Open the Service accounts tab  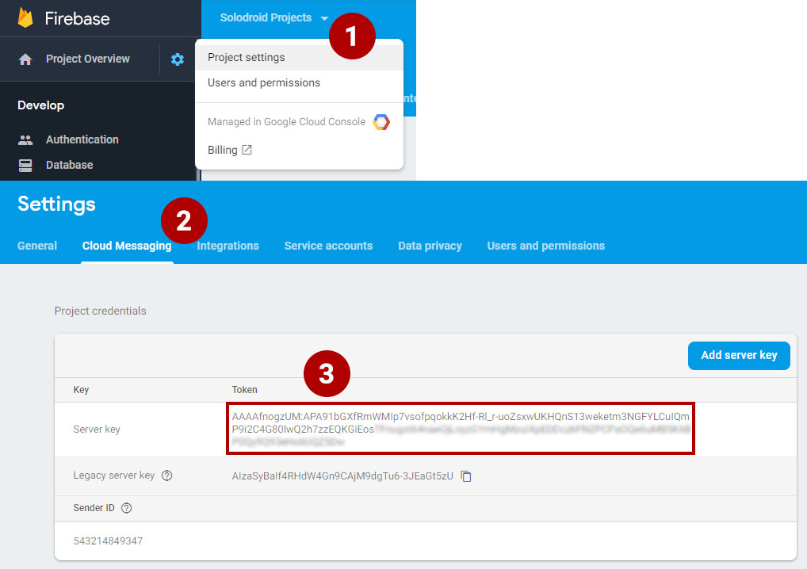click(x=328, y=246)
